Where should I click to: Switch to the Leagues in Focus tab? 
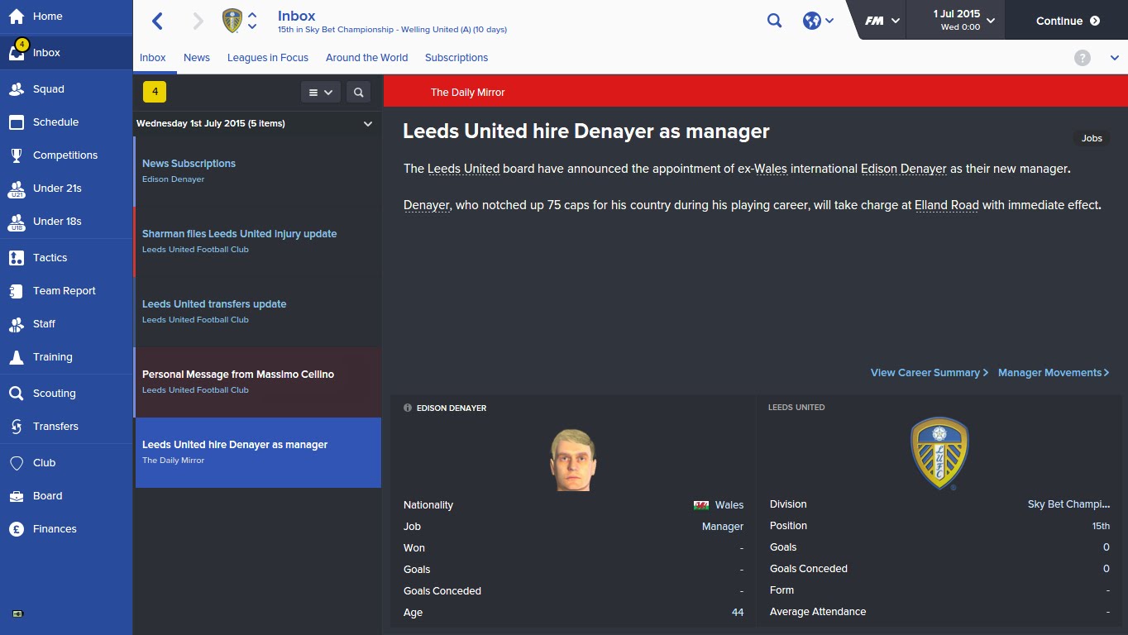pyautogui.click(x=268, y=58)
